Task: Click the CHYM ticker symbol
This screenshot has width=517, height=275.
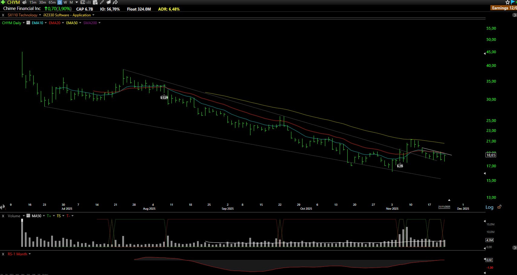Action: pyautogui.click(x=13, y=2)
